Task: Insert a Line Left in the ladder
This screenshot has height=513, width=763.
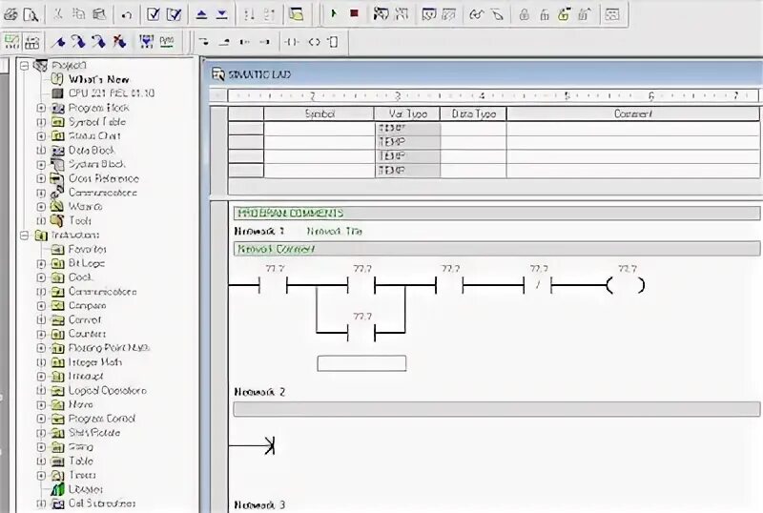Action: click(x=245, y=42)
